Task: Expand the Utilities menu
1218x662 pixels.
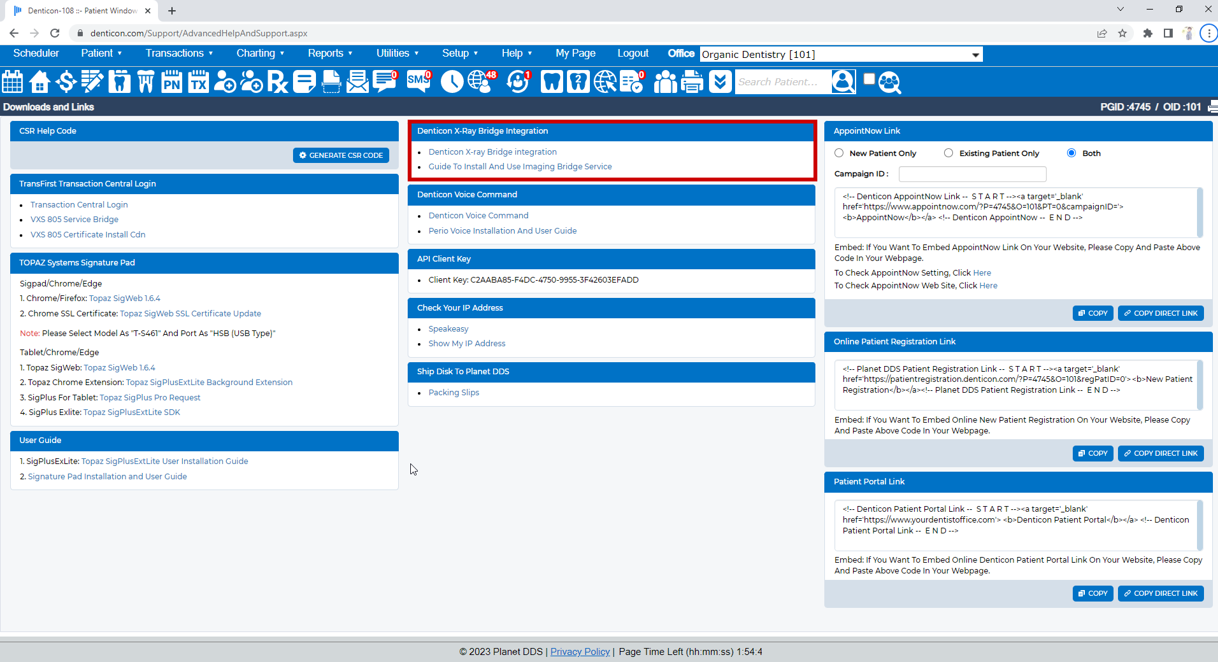Action: coord(398,53)
